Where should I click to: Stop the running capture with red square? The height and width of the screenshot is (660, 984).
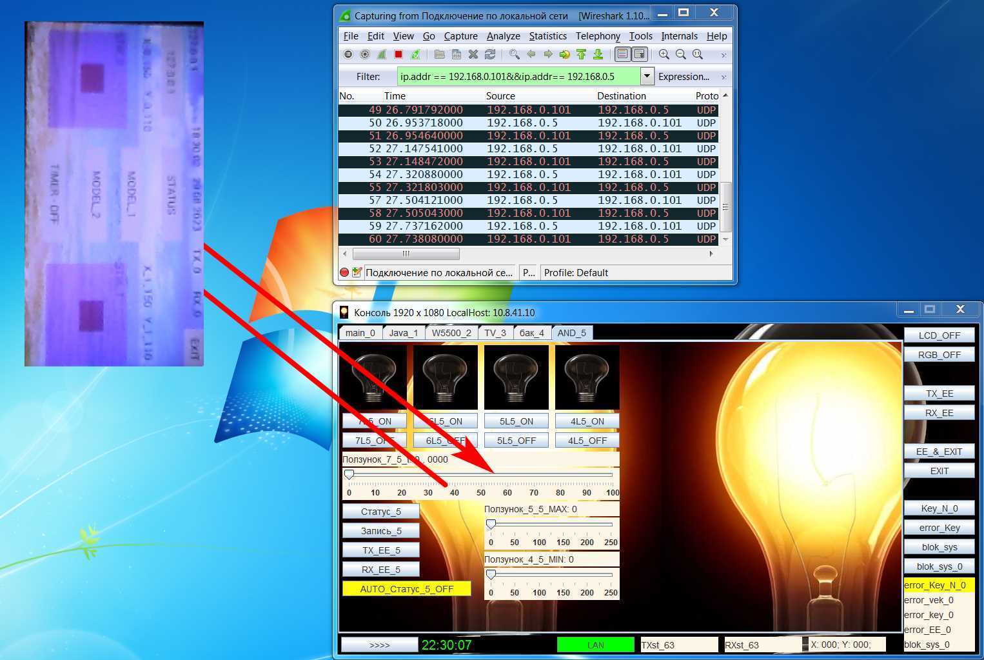[399, 55]
